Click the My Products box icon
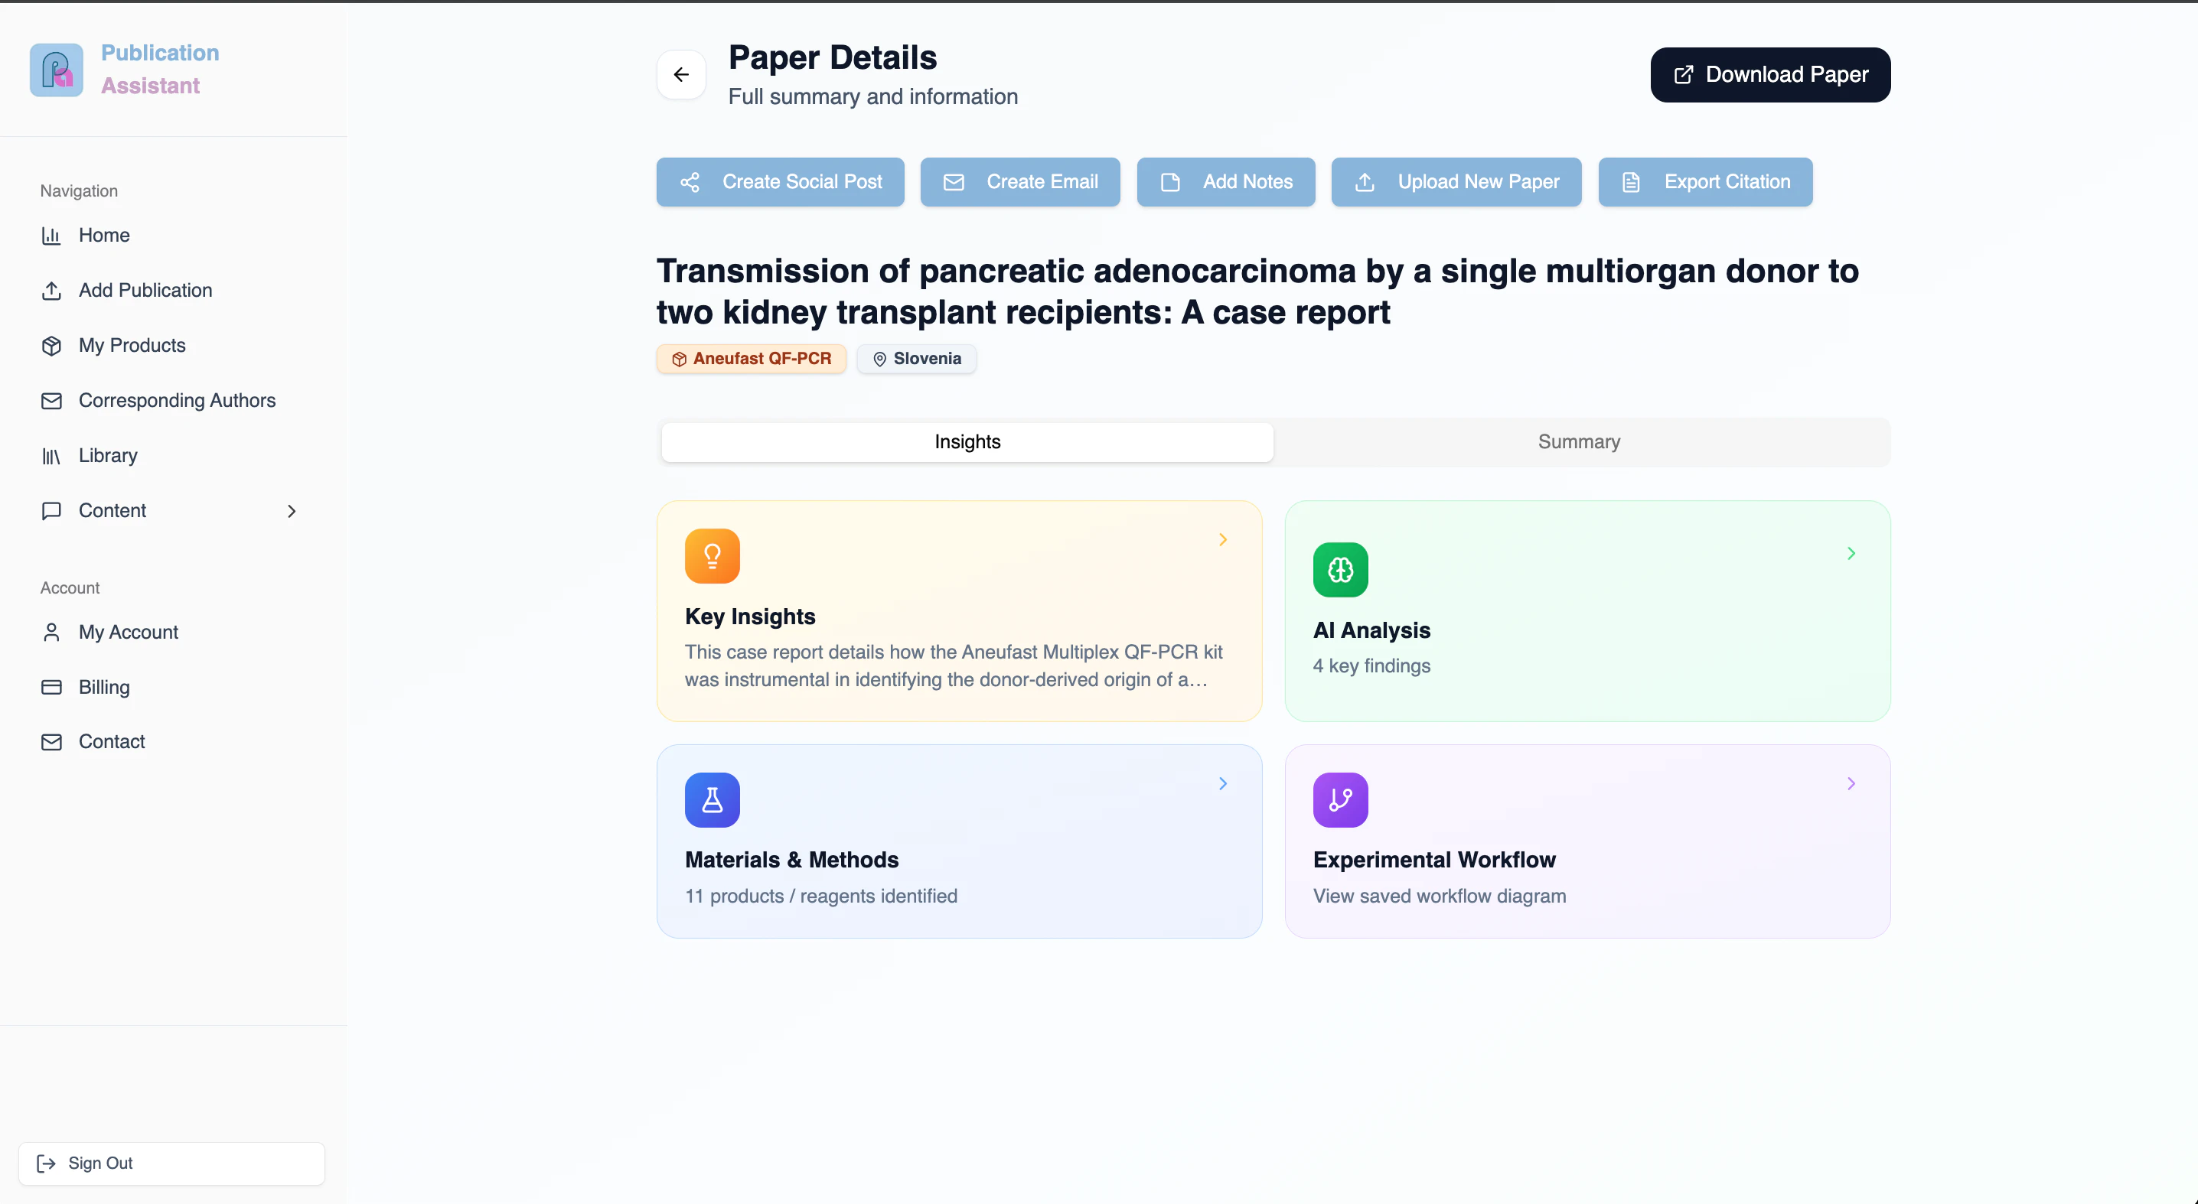The height and width of the screenshot is (1204, 2198). [51, 345]
